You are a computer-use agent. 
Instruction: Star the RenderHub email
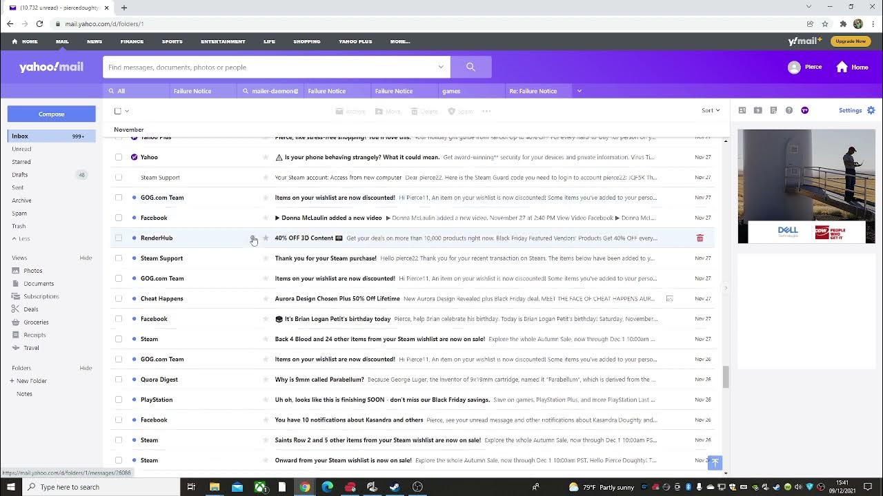tap(266, 238)
